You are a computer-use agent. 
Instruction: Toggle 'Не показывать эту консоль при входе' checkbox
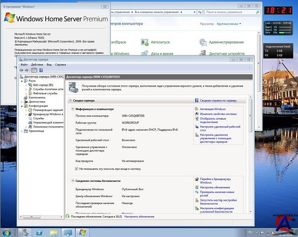click(x=76, y=169)
